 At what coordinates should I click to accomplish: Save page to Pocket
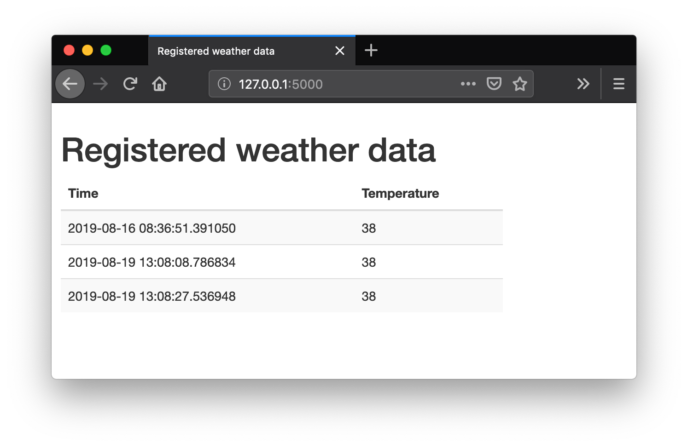(494, 84)
